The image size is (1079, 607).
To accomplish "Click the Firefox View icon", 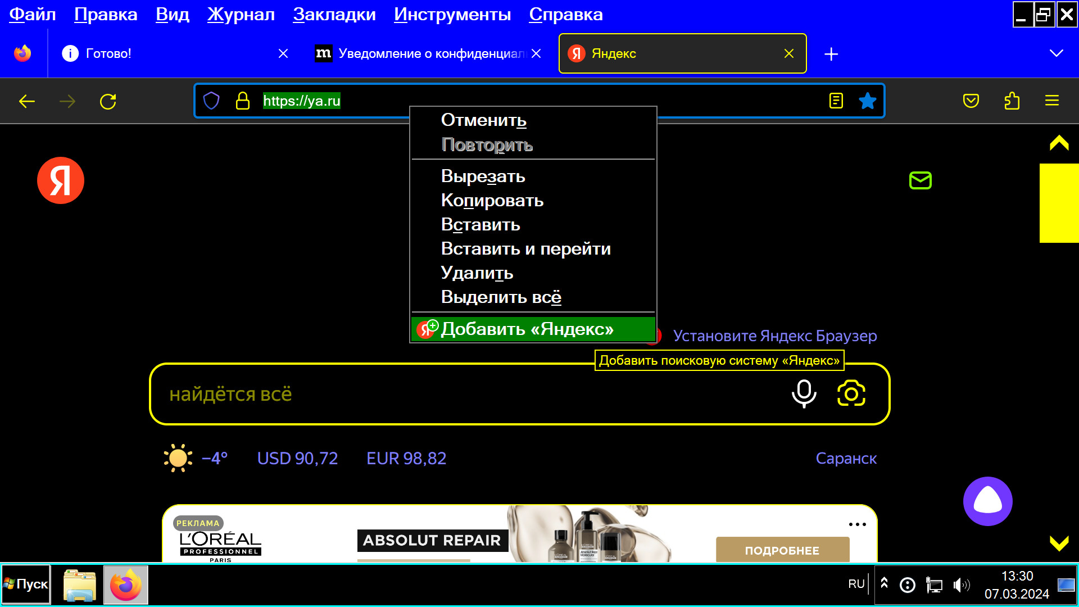I will tap(22, 53).
